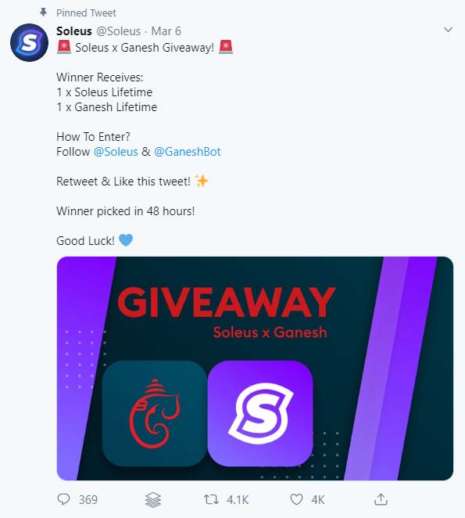Image resolution: width=465 pixels, height=518 pixels.
Task: Open the GIVEAWAY banner image
Action: tap(255, 369)
